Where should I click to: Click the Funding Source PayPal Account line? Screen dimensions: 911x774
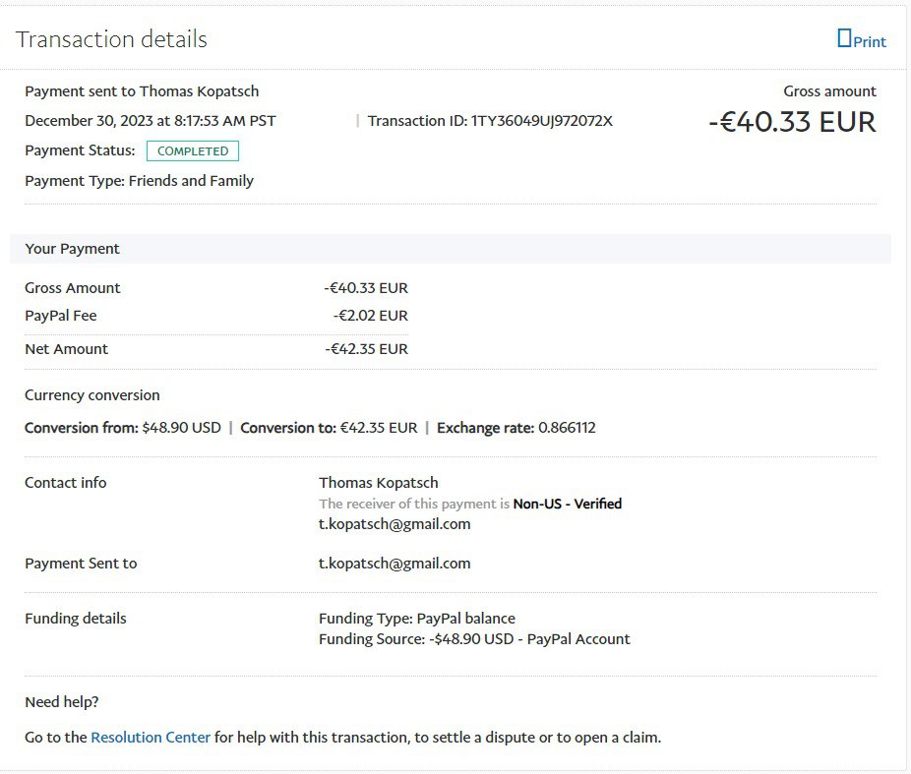(x=474, y=639)
